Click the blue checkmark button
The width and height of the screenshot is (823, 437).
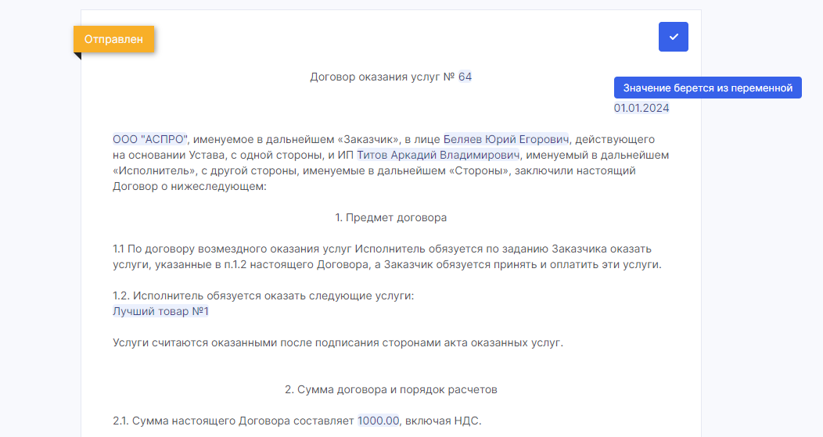674,37
